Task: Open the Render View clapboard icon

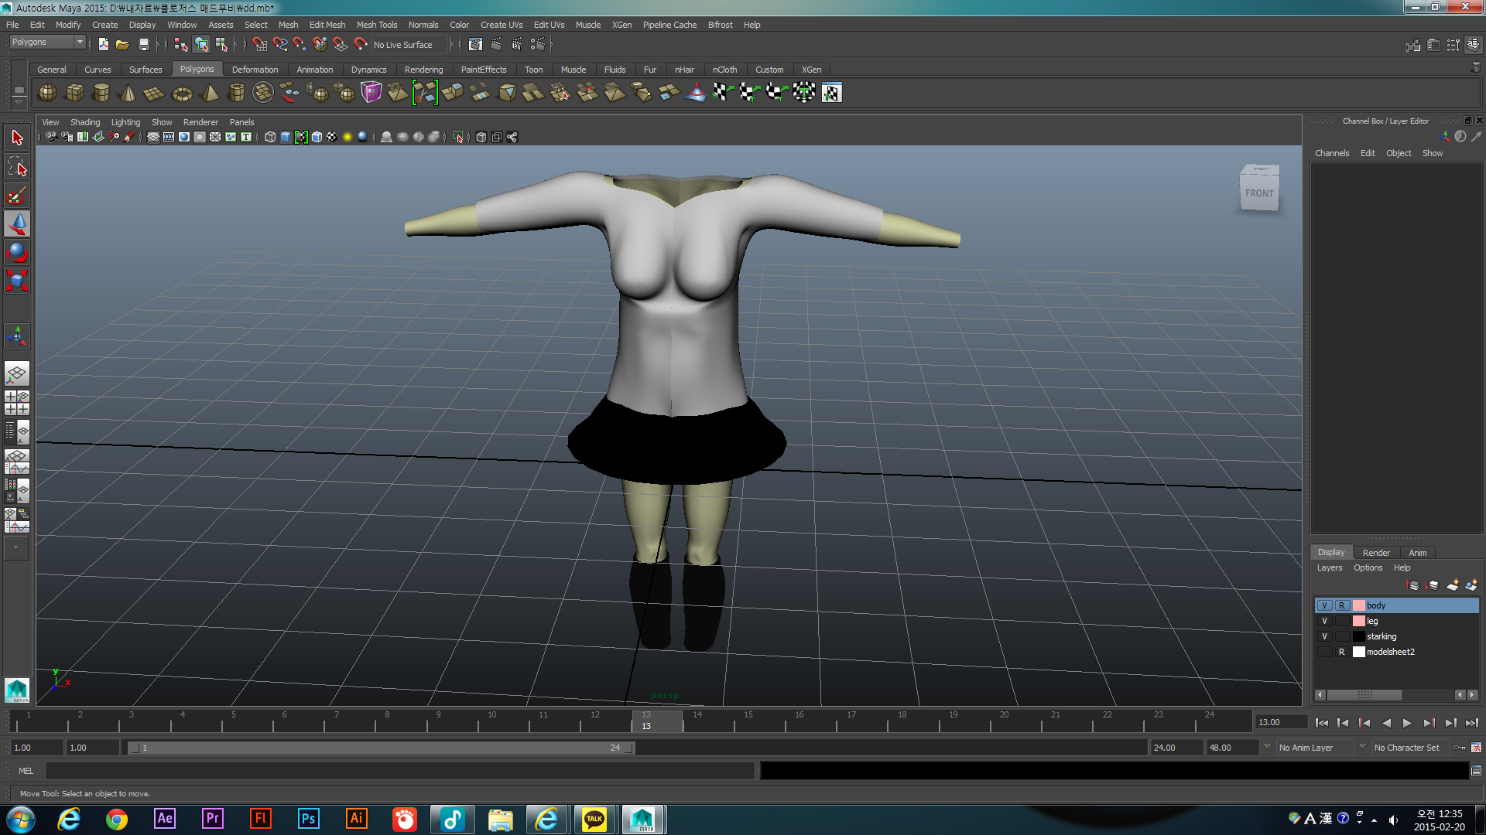Action: pos(475,44)
